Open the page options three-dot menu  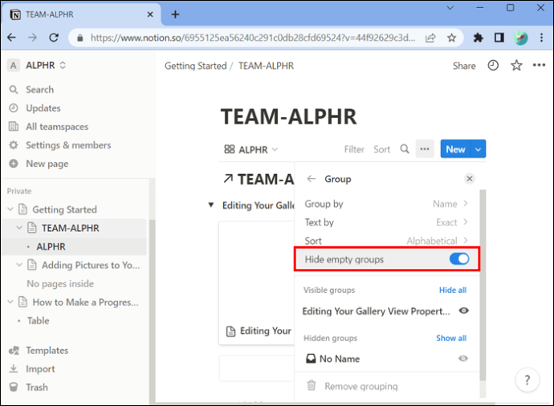tap(540, 65)
